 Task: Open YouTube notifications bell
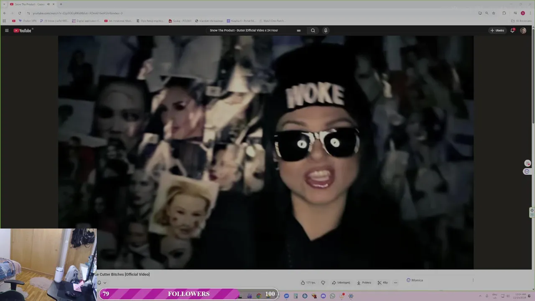point(512,31)
